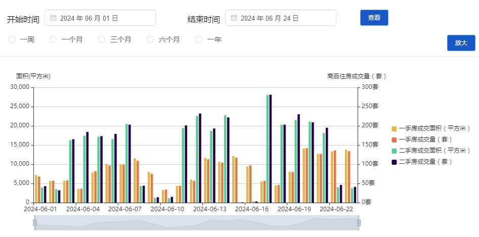
Task: Click the 2024-06-19 x-axis label
Action: click(x=294, y=209)
